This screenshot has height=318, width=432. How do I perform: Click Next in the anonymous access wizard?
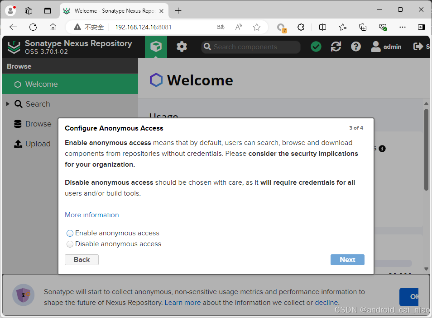click(x=347, y=260)
